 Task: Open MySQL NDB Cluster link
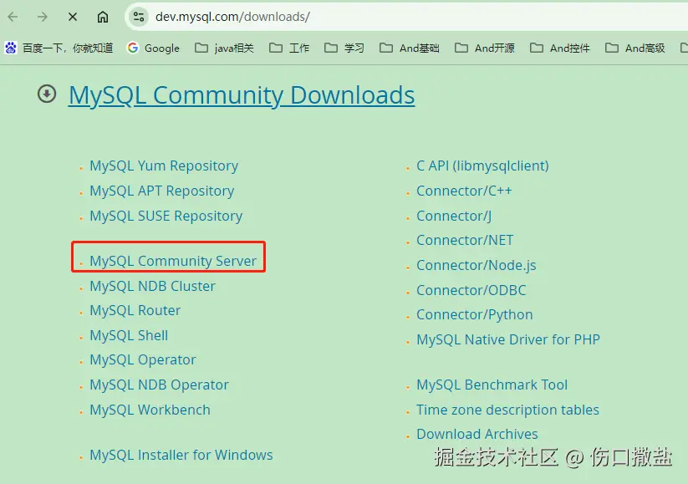[x=152, y=286]
